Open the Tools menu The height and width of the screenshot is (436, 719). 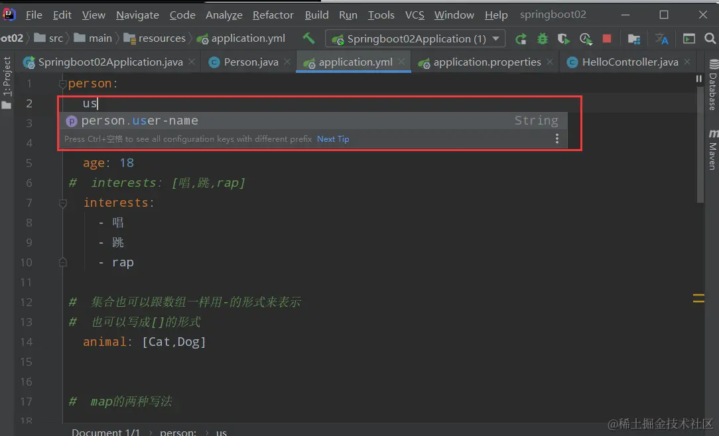[x=381, y=15]
